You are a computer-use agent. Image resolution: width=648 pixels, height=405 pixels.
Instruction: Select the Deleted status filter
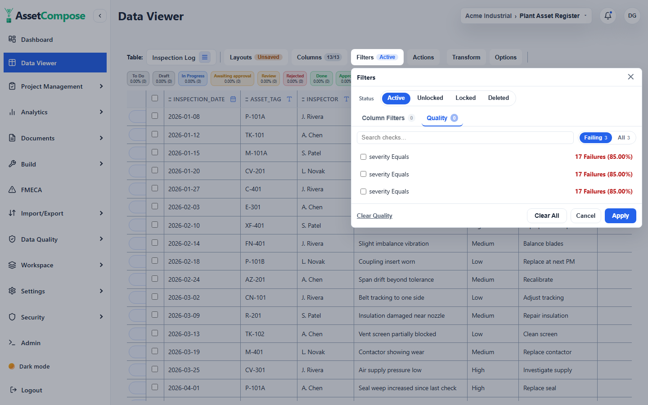(499, 98)
